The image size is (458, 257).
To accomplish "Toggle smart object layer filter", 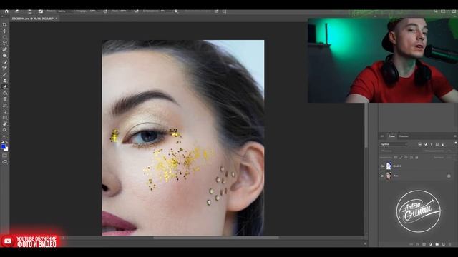I will click(x=443, y=144).
